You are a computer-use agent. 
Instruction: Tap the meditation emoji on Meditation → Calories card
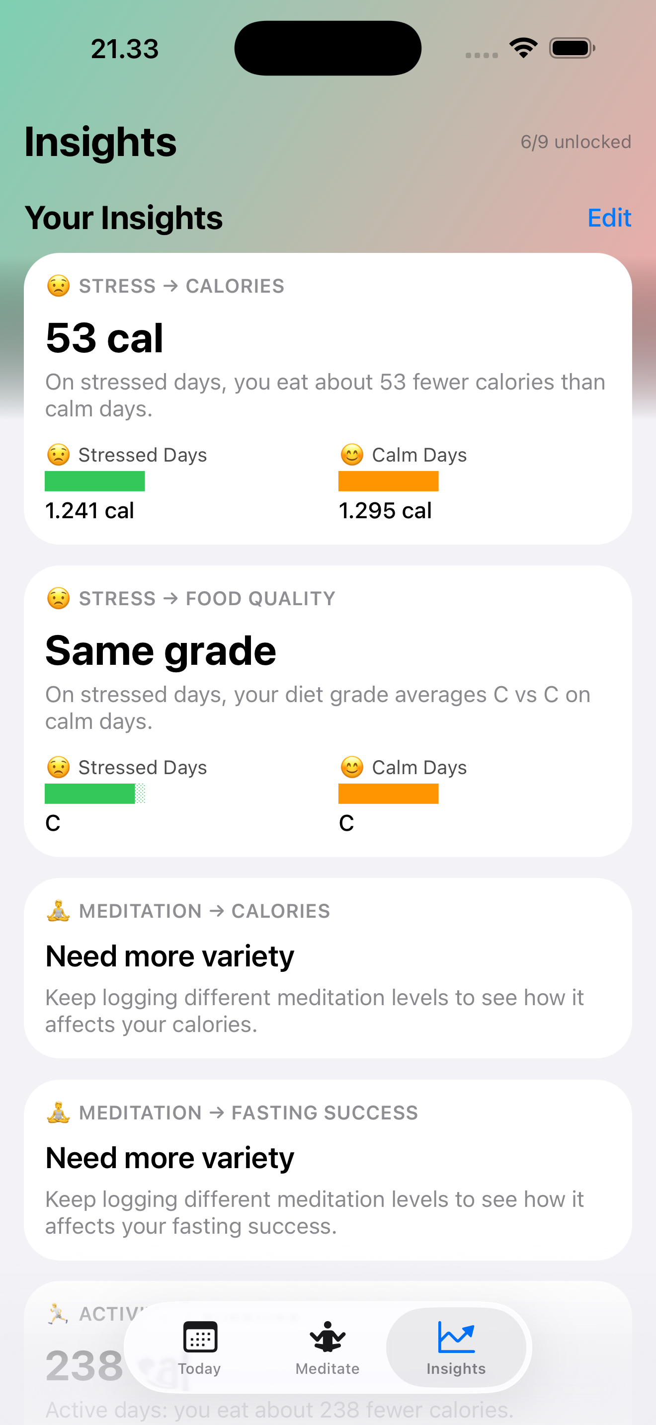(58, 911)
